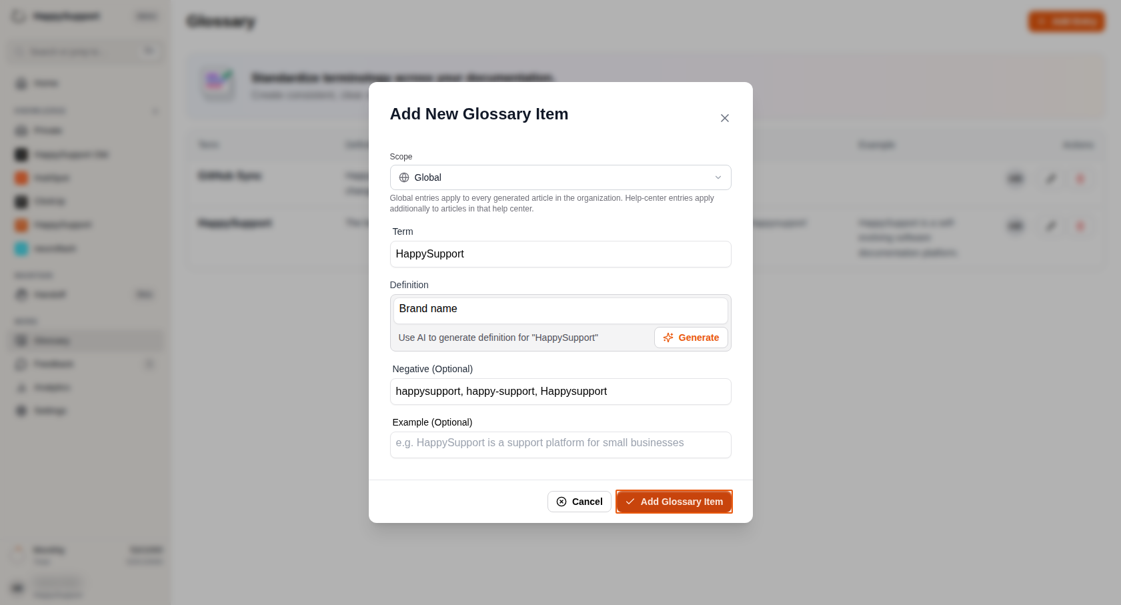Click the globe icon in Scope field
Screen dimensions: 1121x605
[x=404, y=177]
